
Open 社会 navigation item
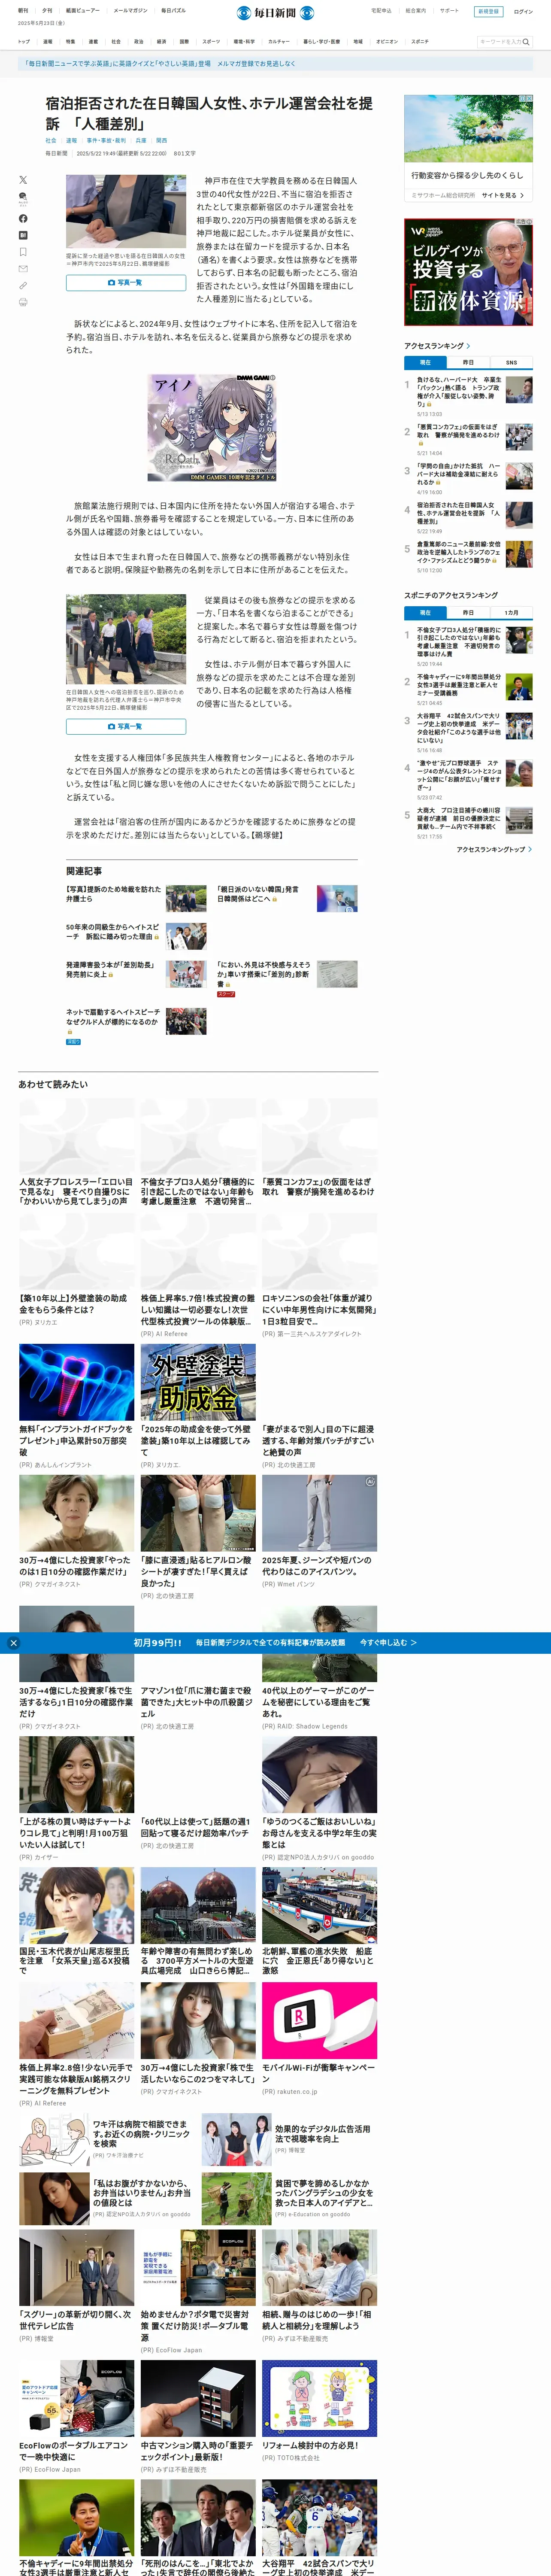(116, 42)
